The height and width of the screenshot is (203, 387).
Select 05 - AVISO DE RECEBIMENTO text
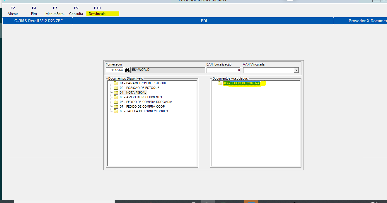coord(141,97)
